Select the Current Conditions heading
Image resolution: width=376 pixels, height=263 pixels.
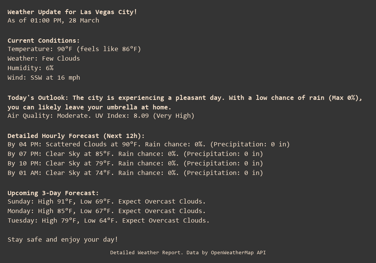tap(44, 40)
